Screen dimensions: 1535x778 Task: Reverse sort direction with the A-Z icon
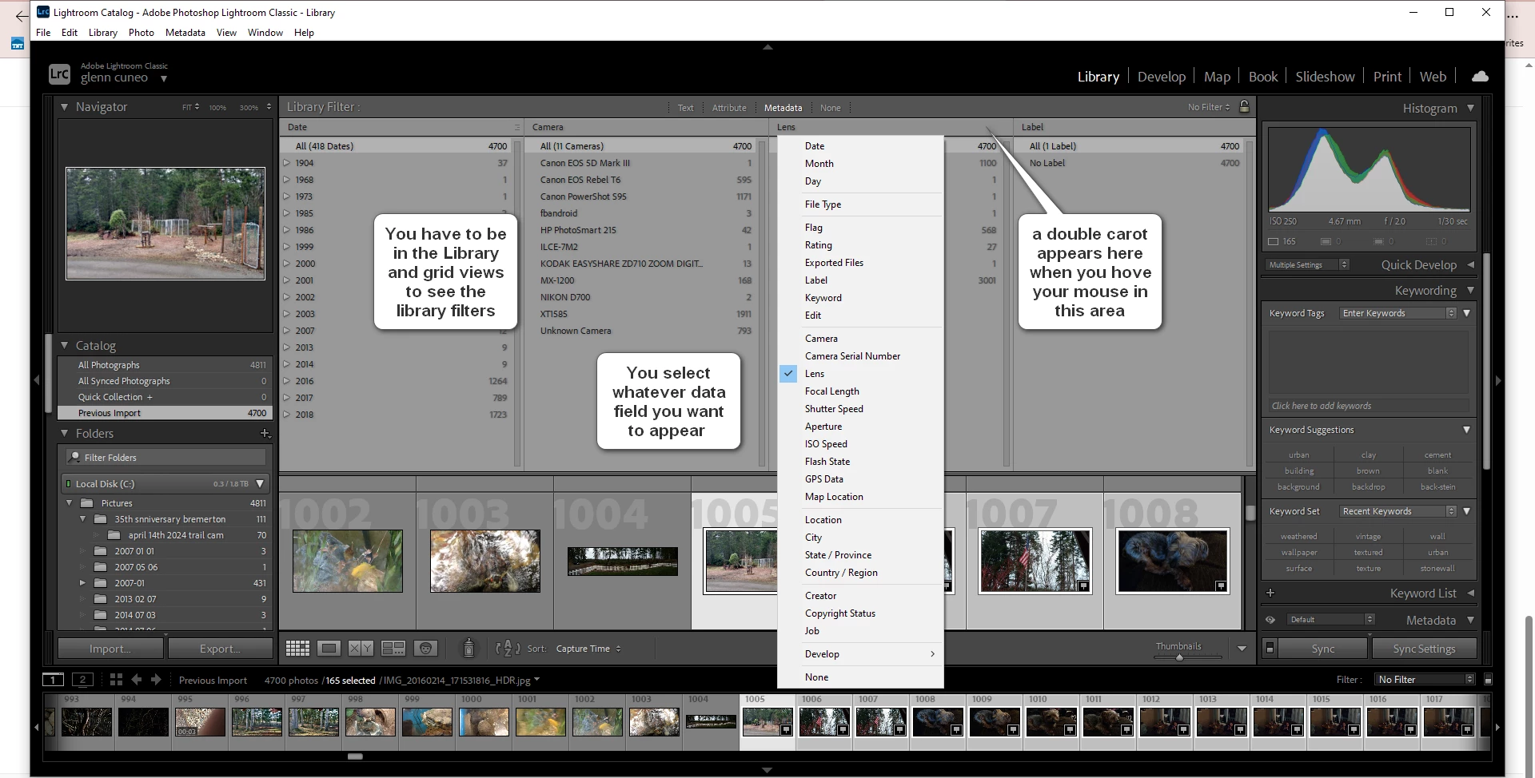(x=507, y=649)
